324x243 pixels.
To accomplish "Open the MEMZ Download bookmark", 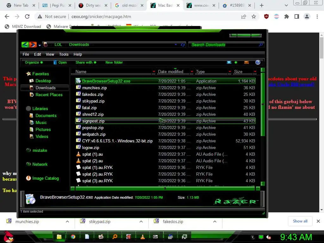I will [23, 27].
